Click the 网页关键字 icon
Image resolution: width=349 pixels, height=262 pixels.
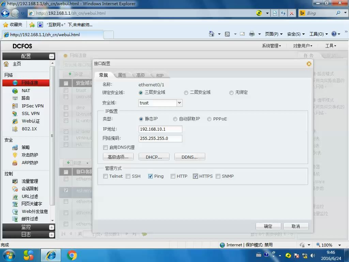[15, 204]
